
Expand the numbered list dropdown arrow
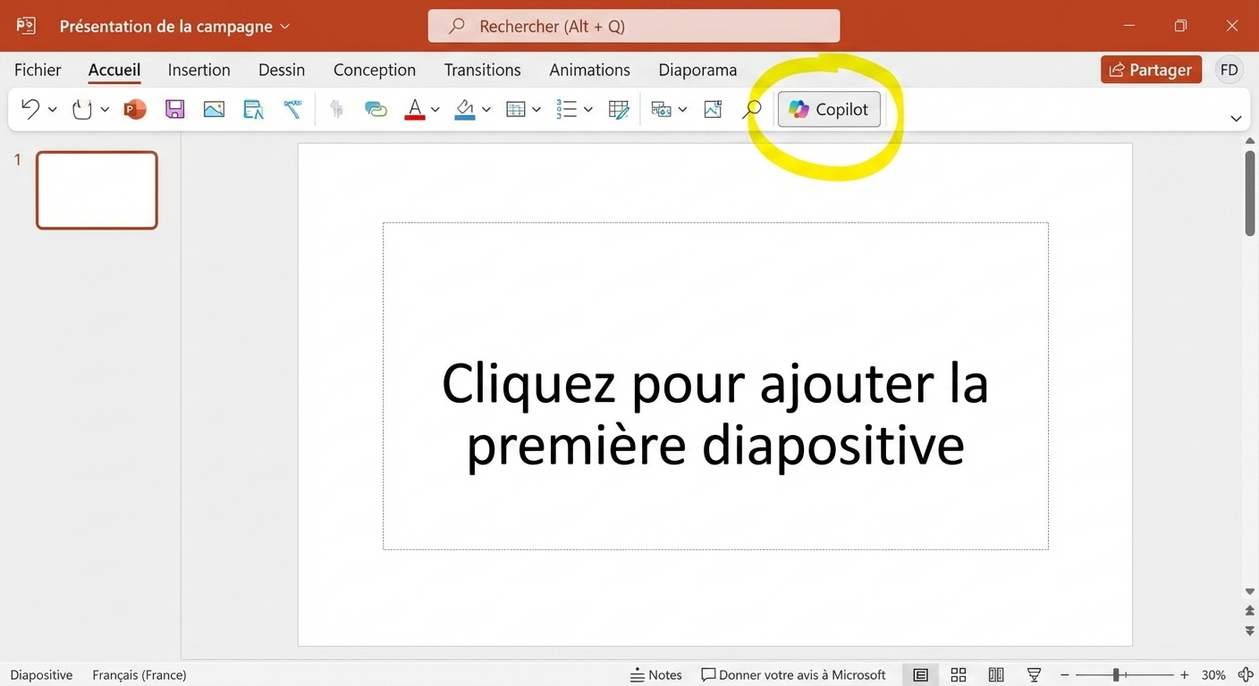click(588, 110)
